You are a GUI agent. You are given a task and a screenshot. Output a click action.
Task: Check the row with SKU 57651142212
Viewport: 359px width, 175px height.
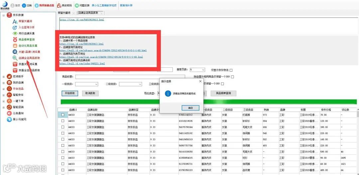pos(63,115)
